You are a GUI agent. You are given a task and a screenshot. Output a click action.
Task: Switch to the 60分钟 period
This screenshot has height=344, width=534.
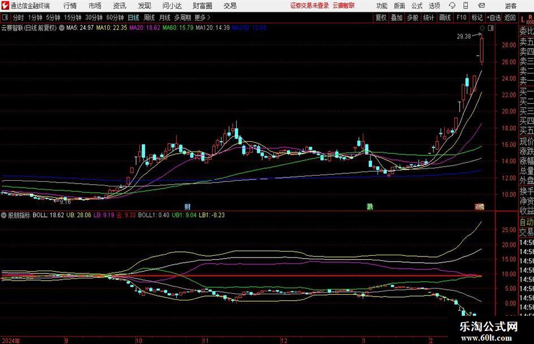115,18
